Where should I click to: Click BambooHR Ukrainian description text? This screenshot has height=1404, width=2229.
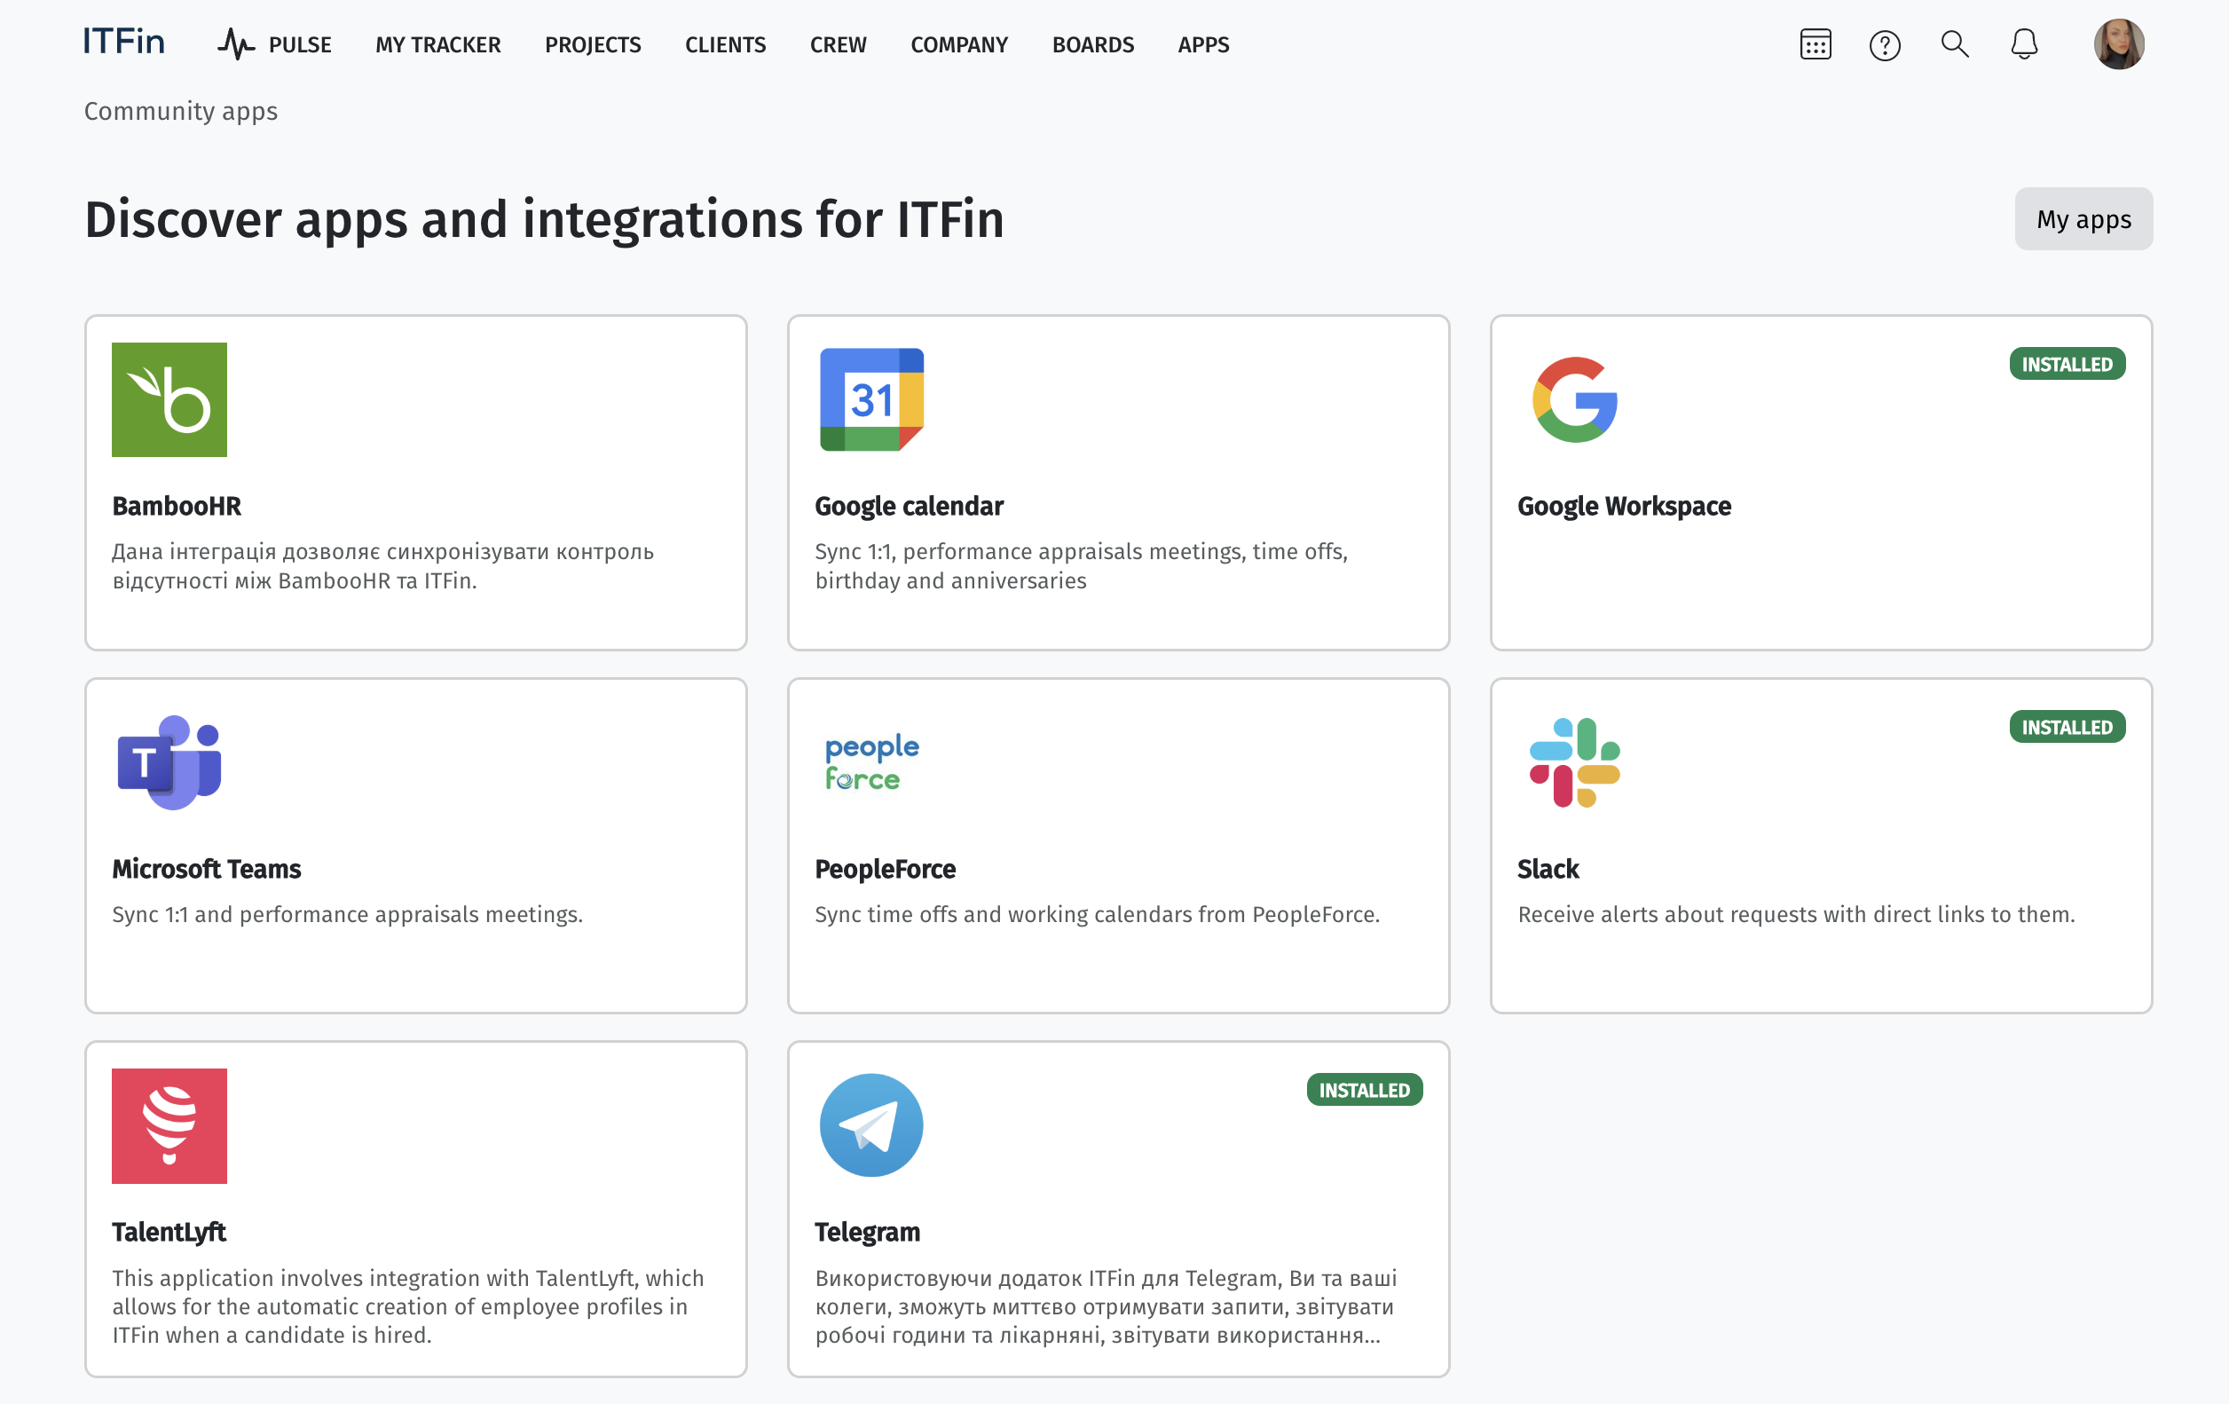[383, 565]
